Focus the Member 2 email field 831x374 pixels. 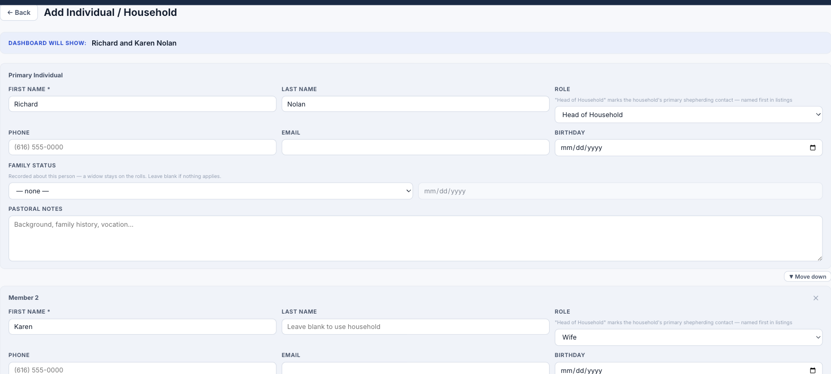[415, 368]
